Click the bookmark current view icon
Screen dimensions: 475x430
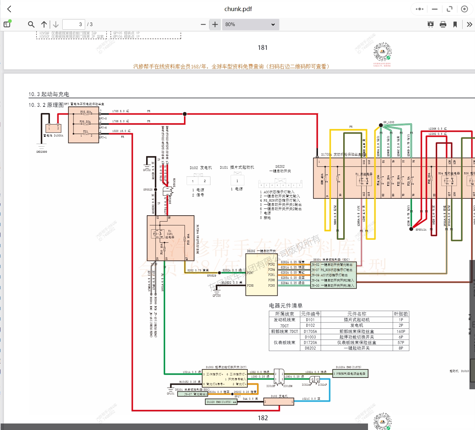[x=455, y=24]
